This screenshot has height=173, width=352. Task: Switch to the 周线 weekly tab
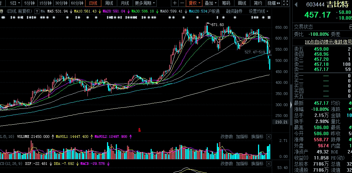click(109, 3)
